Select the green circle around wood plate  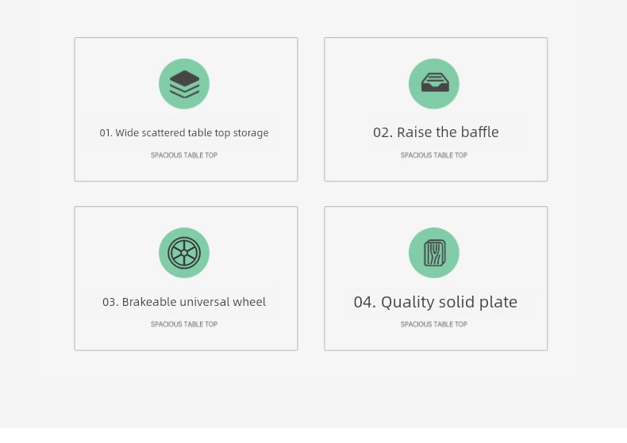434,253
